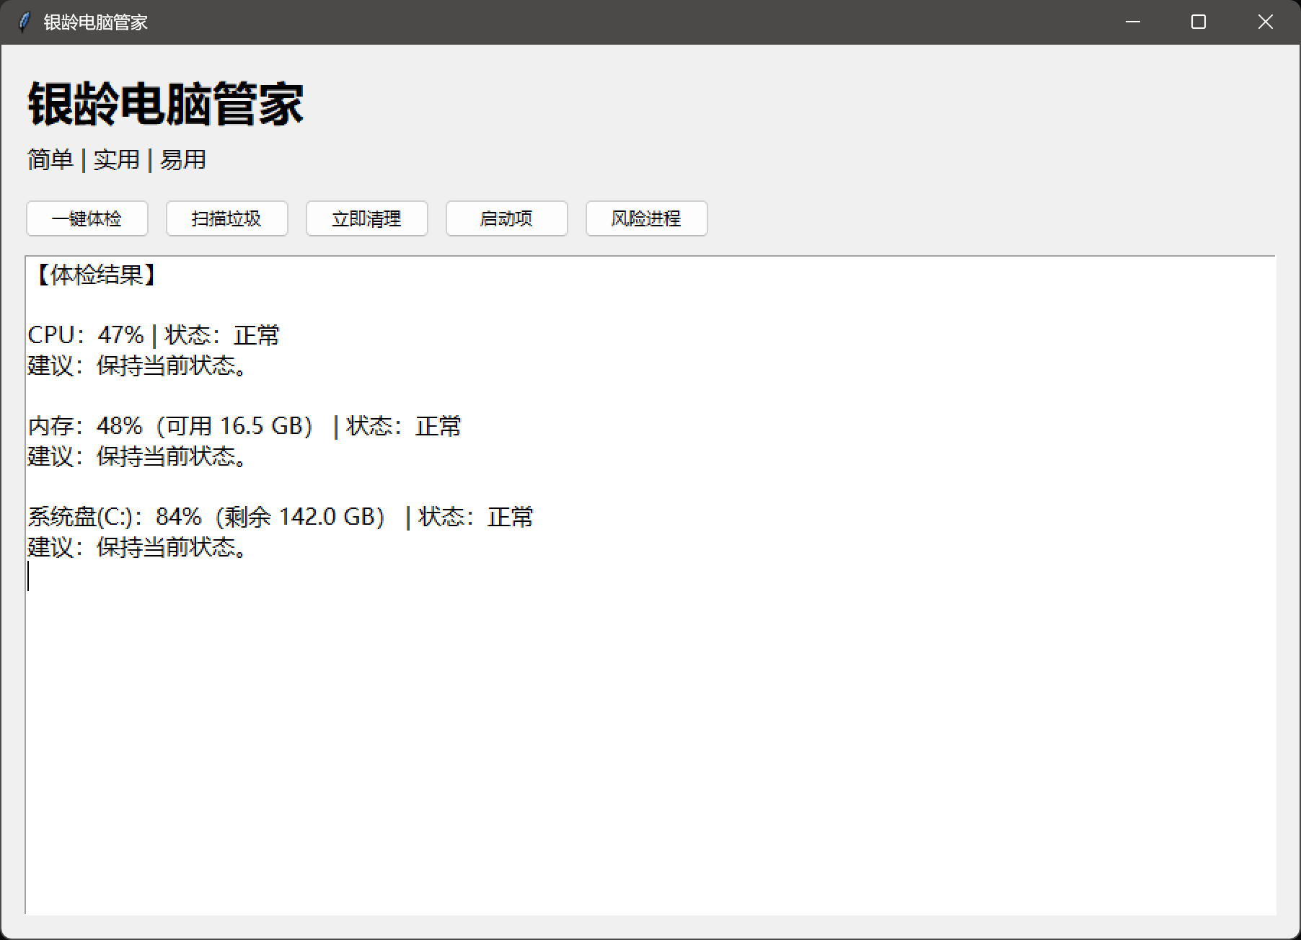Click the feather app icon in title bar
Image resolution: width=1301 pixels, height=940 pixels.
click(x=24, y=22)
